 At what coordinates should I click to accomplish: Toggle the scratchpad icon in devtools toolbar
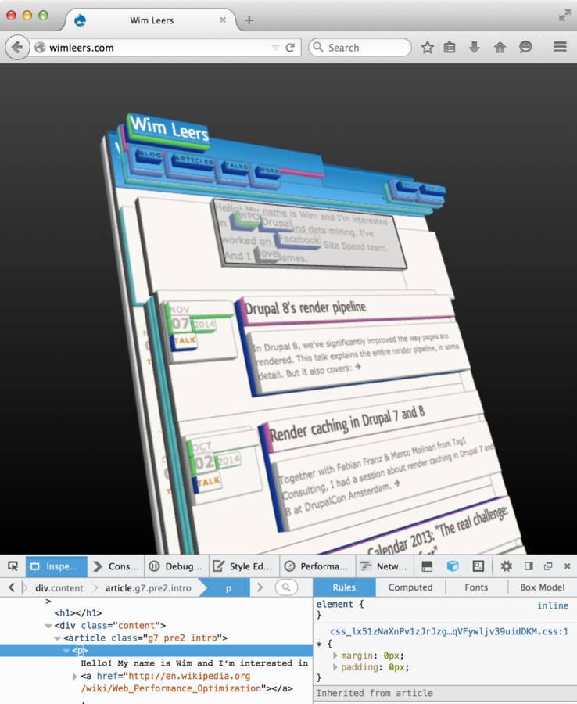pyautogui.click(x=478, y=566)
